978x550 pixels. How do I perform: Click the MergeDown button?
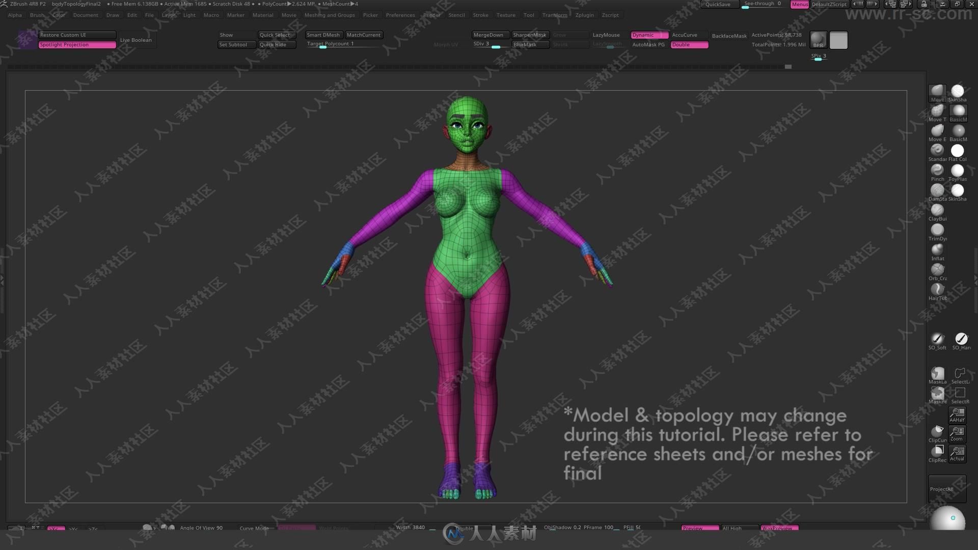point(490,35)
